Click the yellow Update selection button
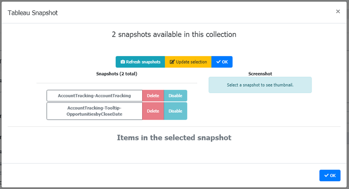This screenshot has height=189, width=349. [188, 62]
